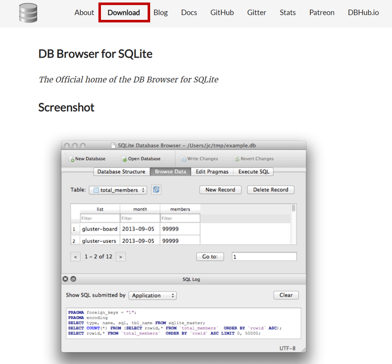This screenshot has height=364, width=392.
Task: Click the Open Database toolbar icon
Action: 124,159
